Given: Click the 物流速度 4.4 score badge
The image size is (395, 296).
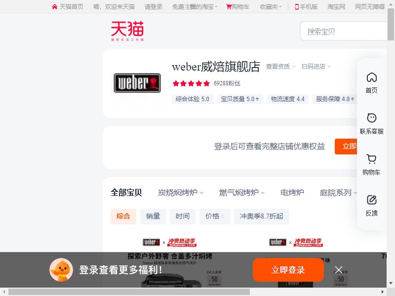Looking at the screenshot, I should click(287, 99).
